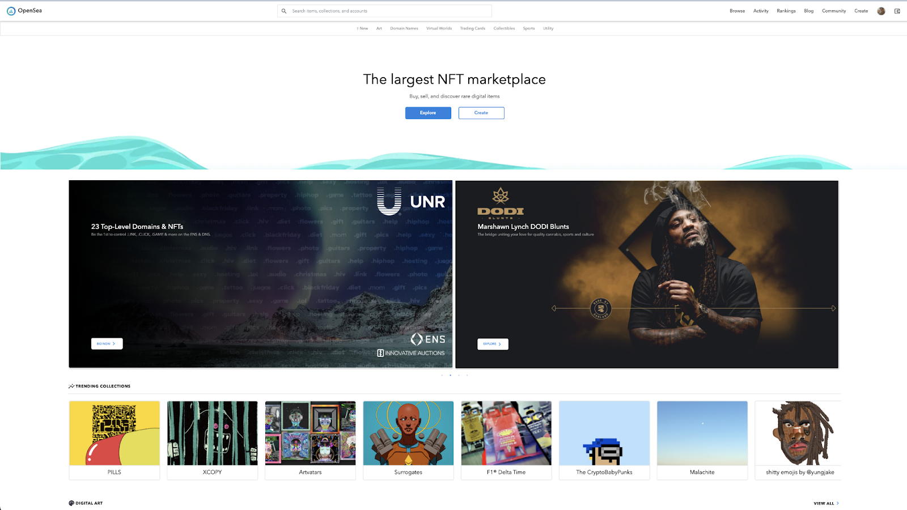
Task: Click the DODI Blunts logo
Action: tap(501, 204)
